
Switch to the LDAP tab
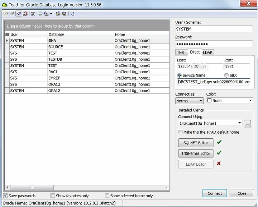click(207, 52)
